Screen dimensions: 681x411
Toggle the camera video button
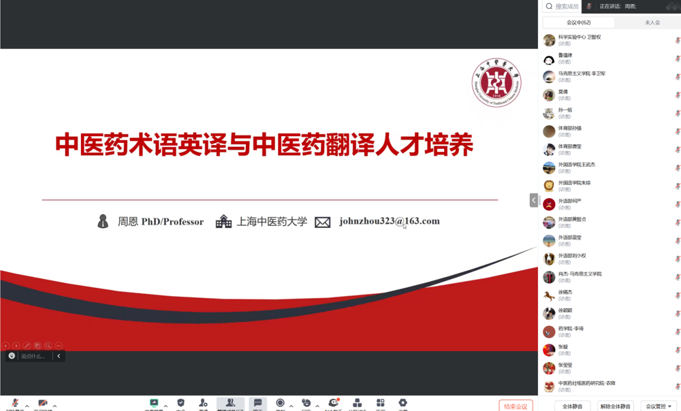pyautogui.click(x=43, y=404)
